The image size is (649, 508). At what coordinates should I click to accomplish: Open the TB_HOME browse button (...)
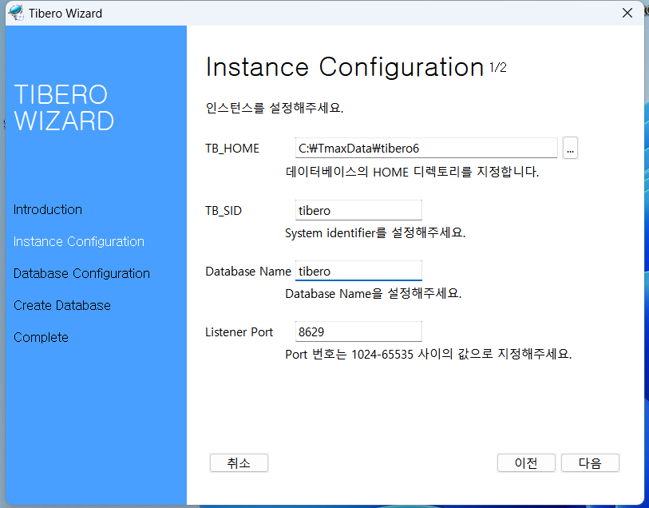click(570, 148)
